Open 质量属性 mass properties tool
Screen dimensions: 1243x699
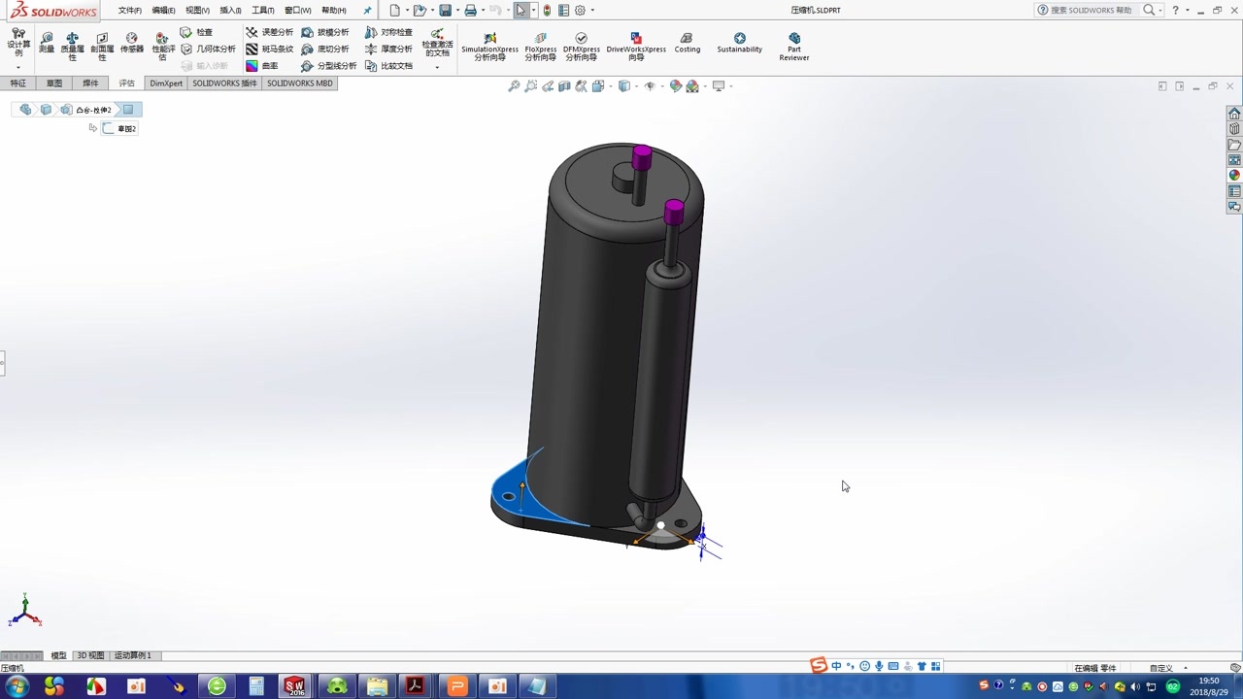[x=72, y=46]
